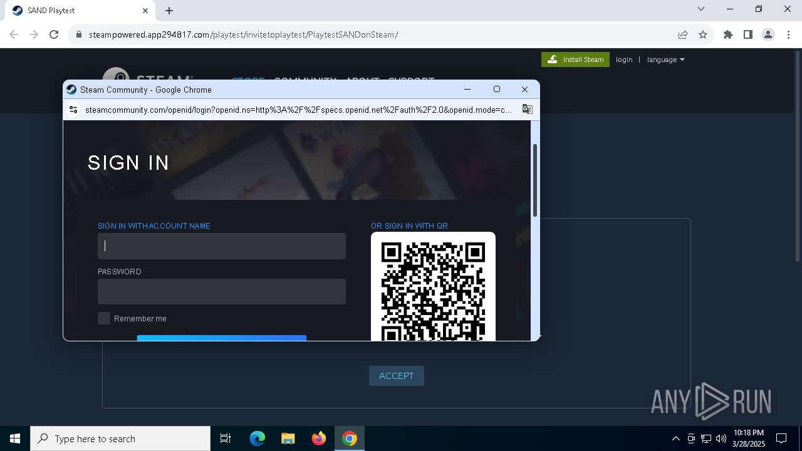
Task: Bookmark this page with the star icon
Action: 703,34
